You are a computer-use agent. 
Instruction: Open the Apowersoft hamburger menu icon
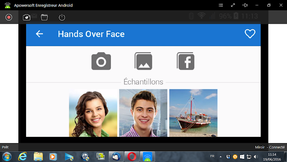point(221,5)
